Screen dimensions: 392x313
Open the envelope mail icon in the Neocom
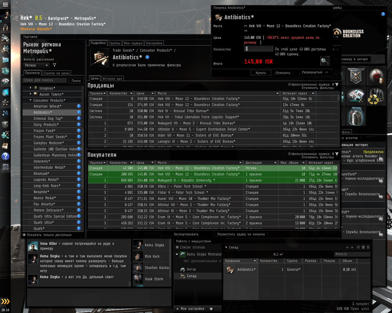pyautogui.click(x=6, y=60)
